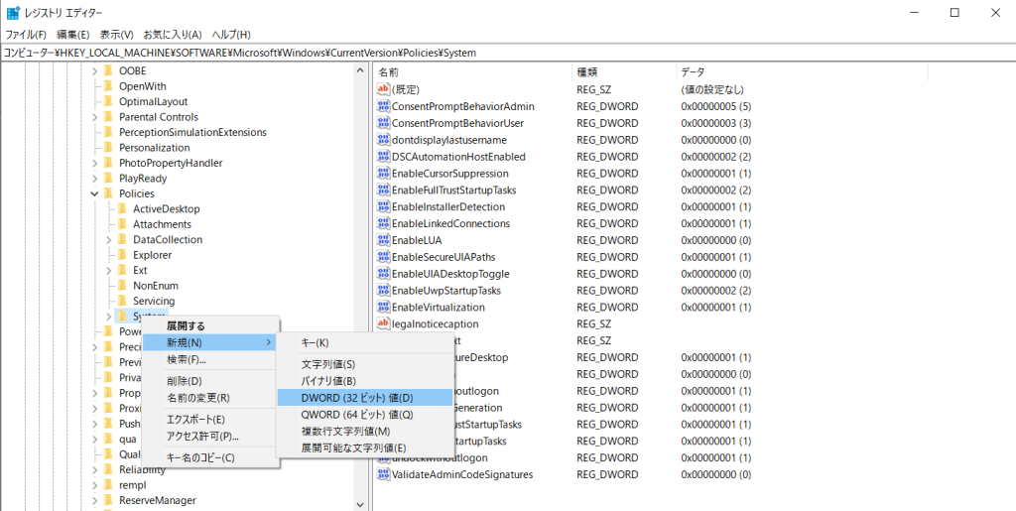The height and width of the screenshot is (511, 1016).
Task: Click the folder icon of ActiveDesktop key
Action: pos(122,209)
